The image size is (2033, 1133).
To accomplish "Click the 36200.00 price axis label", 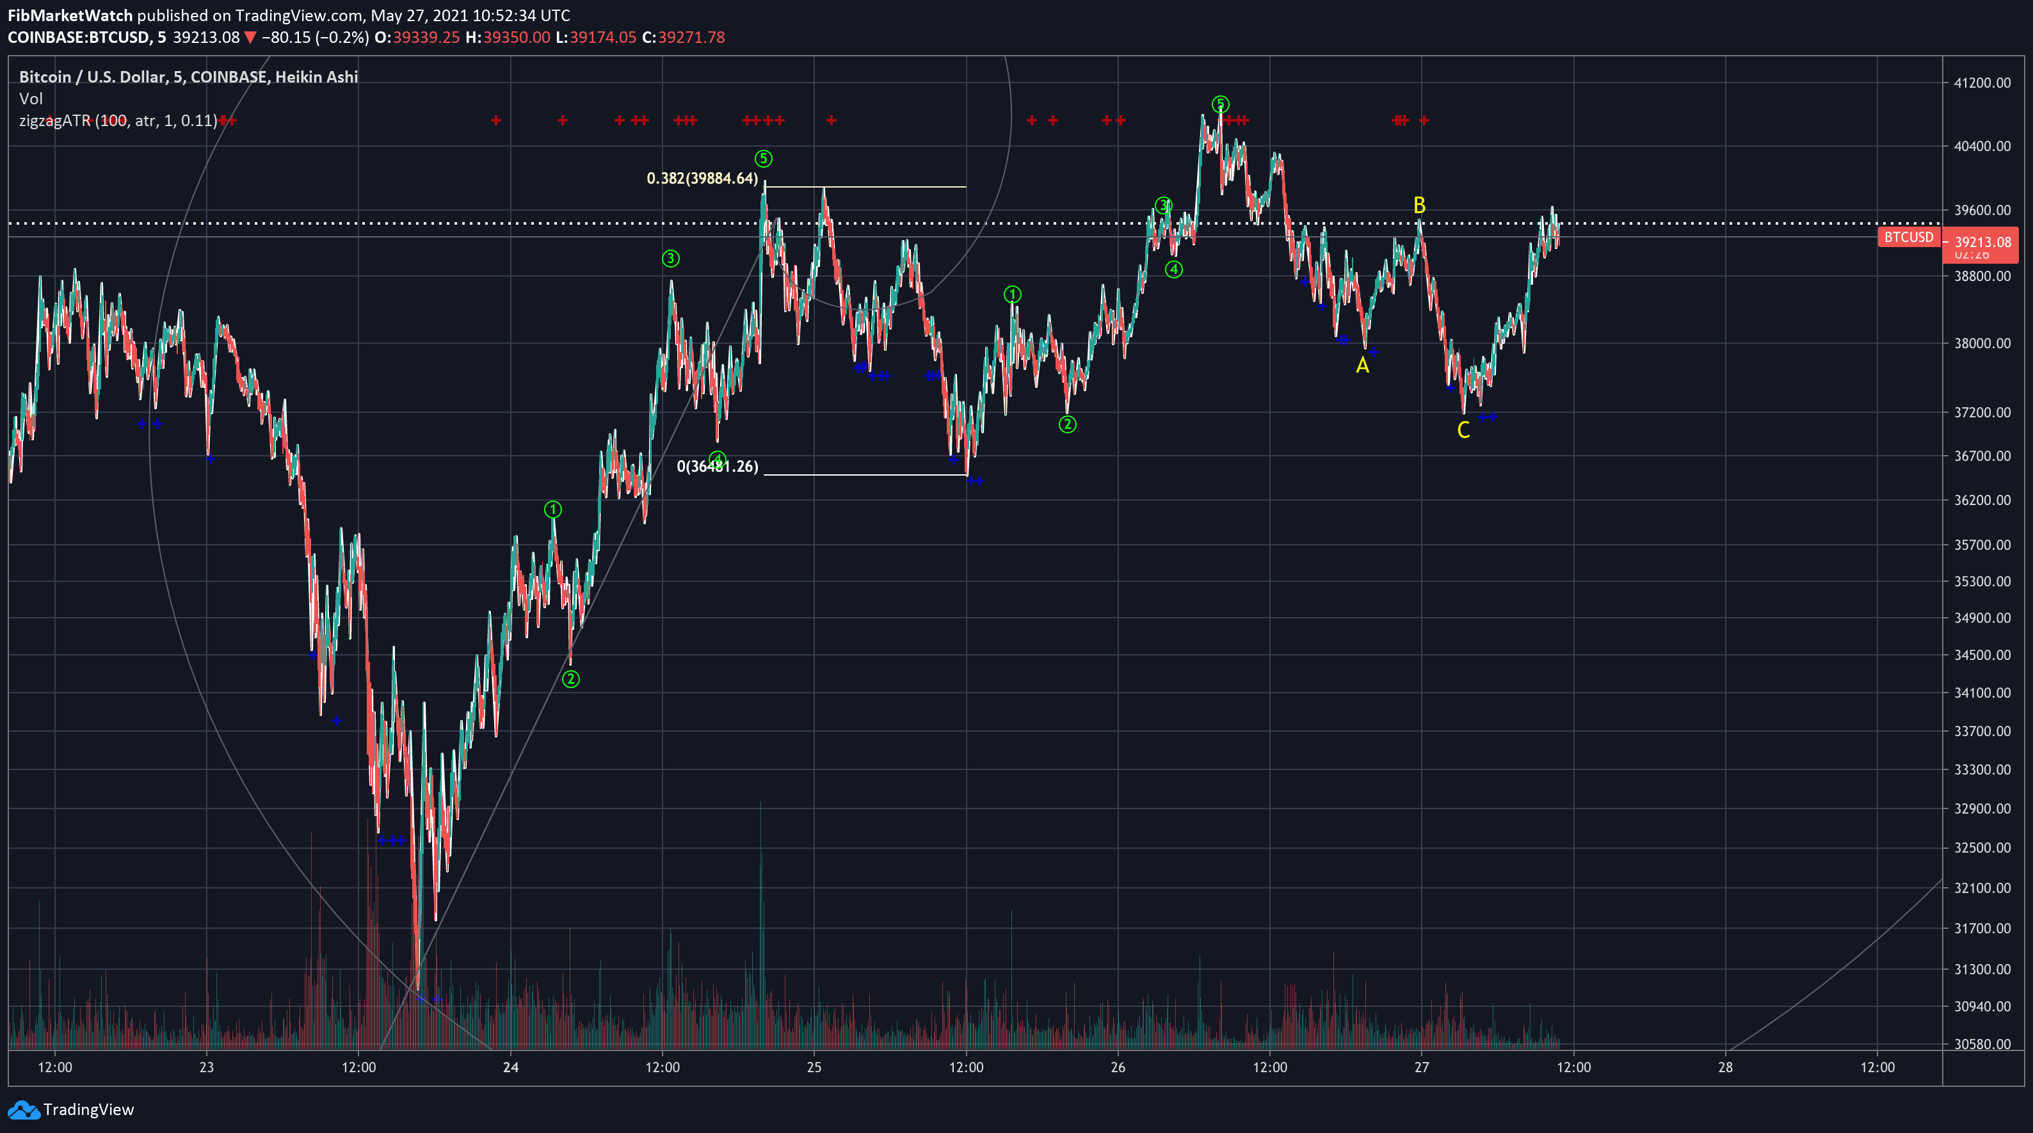I will [1982, 500].
